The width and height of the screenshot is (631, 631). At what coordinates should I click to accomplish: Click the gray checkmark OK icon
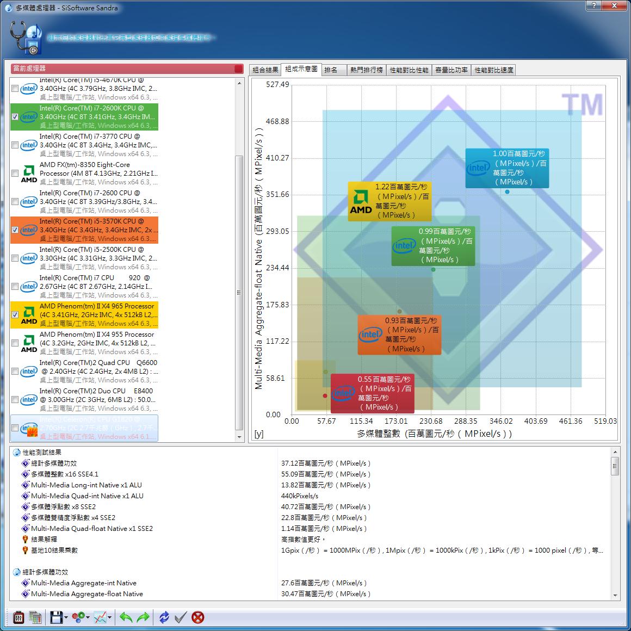point(181,617)
